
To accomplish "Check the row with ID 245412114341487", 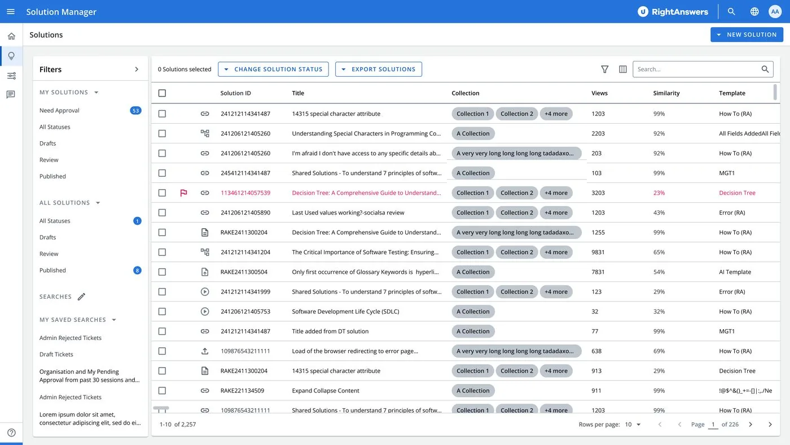I will coord(162,173).
